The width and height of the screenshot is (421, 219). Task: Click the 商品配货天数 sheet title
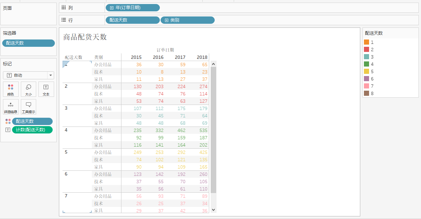pos(85,37)
